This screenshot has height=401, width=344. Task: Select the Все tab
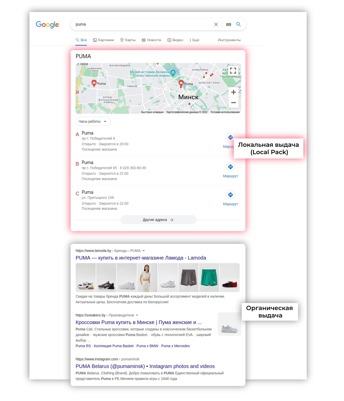(81, 40)
